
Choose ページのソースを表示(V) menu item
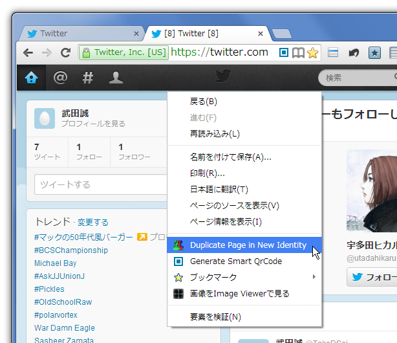(x=244, y=206)
